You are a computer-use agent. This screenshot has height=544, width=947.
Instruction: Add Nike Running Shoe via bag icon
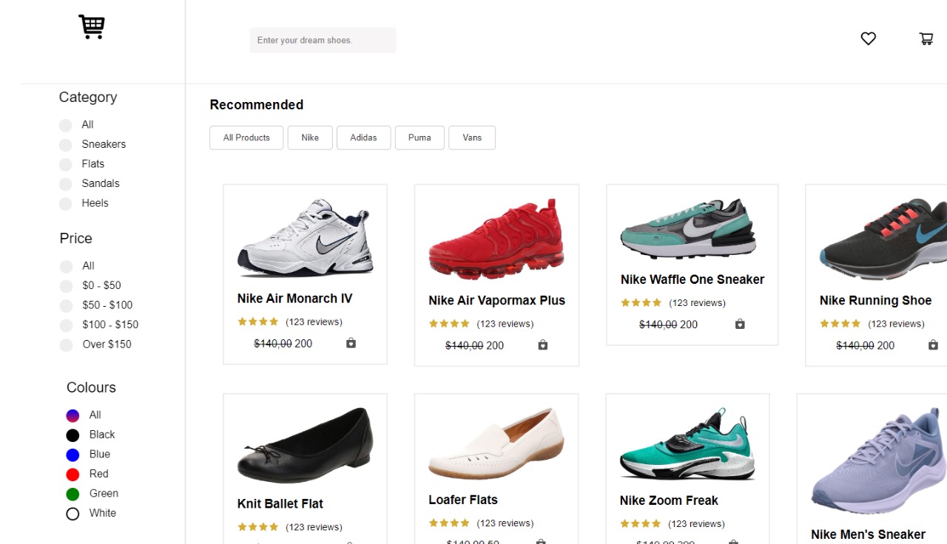[x=933, y=344]
